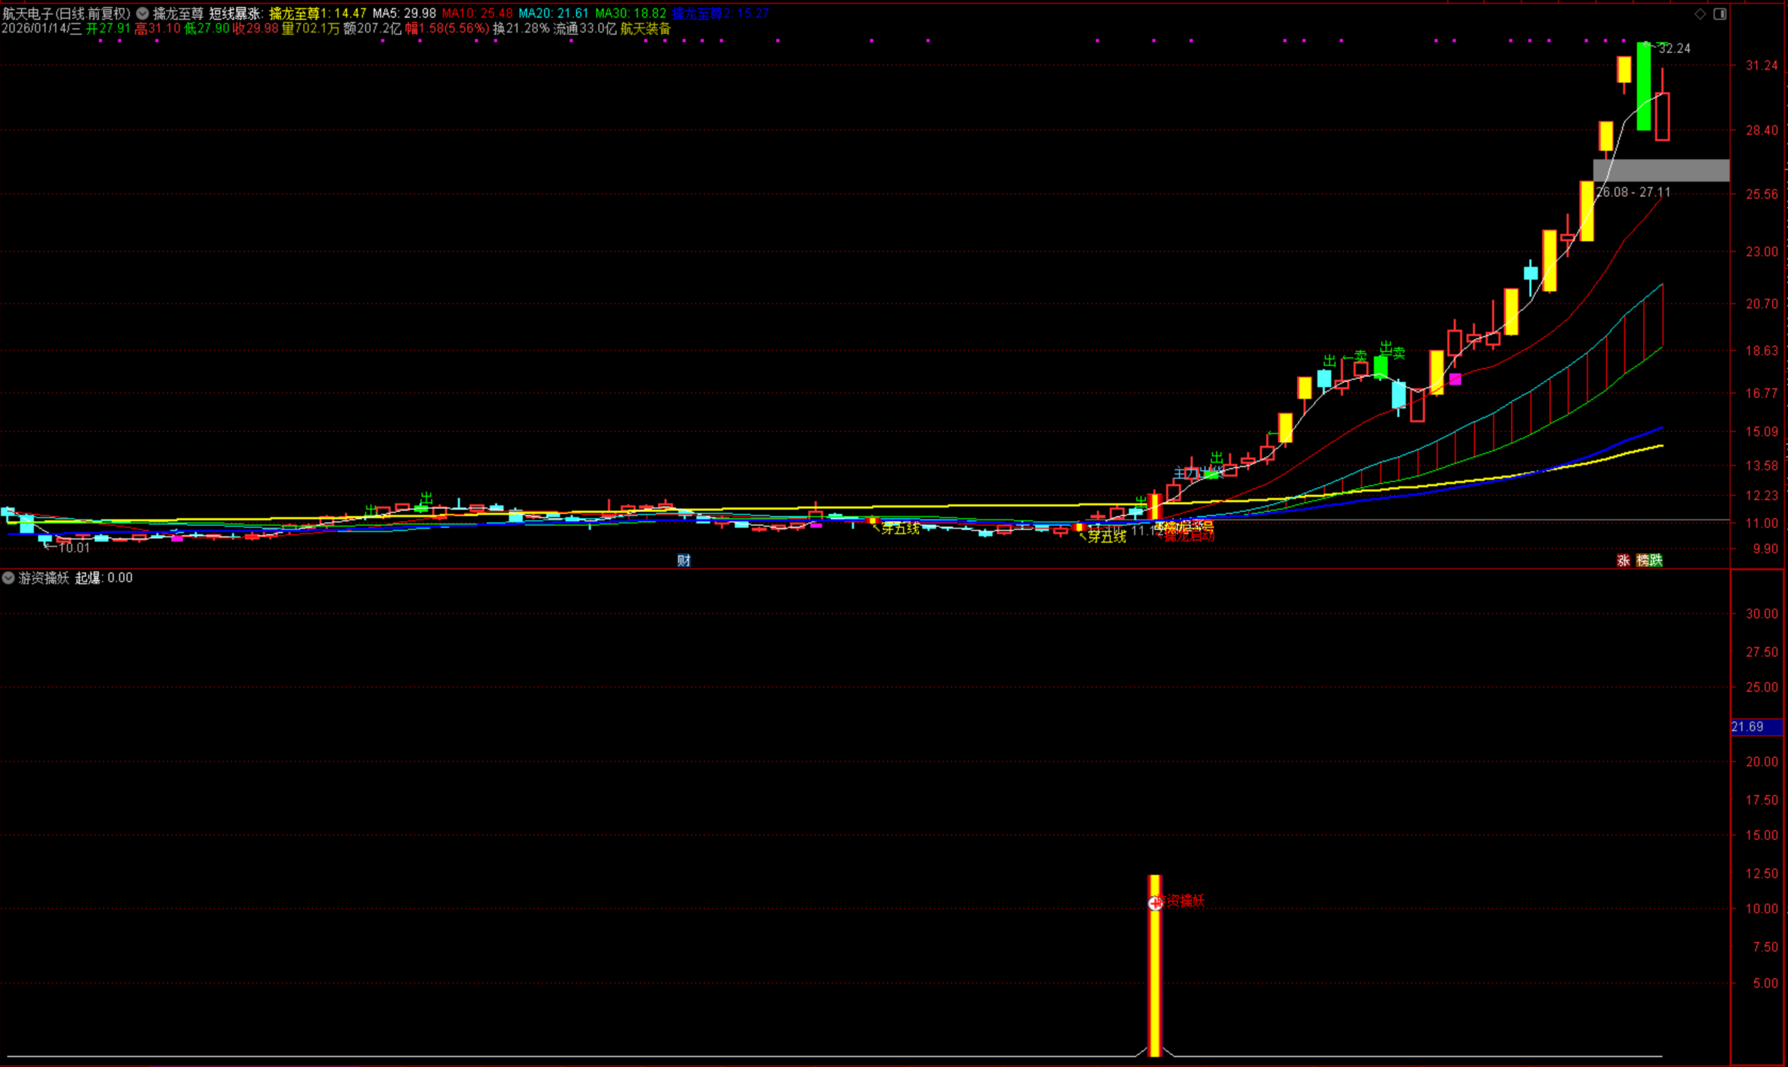Open the 游资擒妖 indicator dropdown arrow
Viewport: 1788px width, 1067px height.
tap(8, 577)
